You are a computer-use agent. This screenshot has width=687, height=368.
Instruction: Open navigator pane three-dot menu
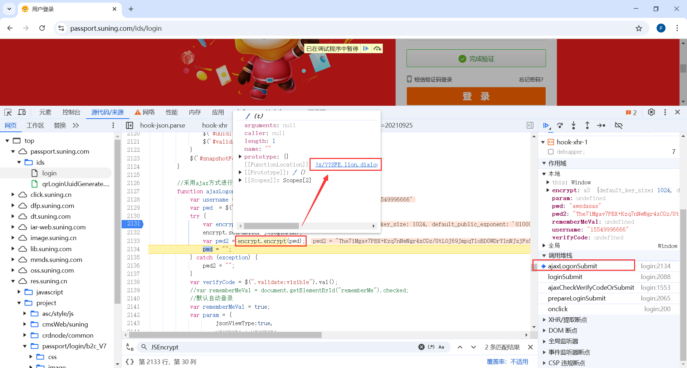pyautogui.click(x=113, y=125)
